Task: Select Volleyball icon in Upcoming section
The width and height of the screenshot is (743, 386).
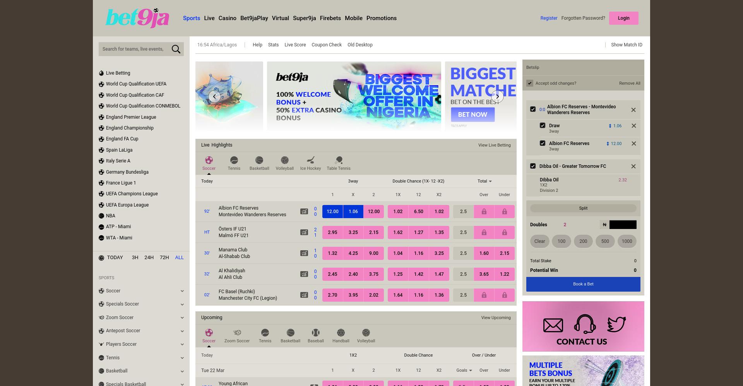Action: [366, 333]
